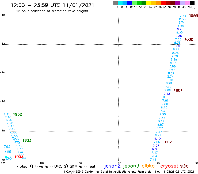Click the cyan 6 ft legend color
198x174 pixels.
point(120,3)
